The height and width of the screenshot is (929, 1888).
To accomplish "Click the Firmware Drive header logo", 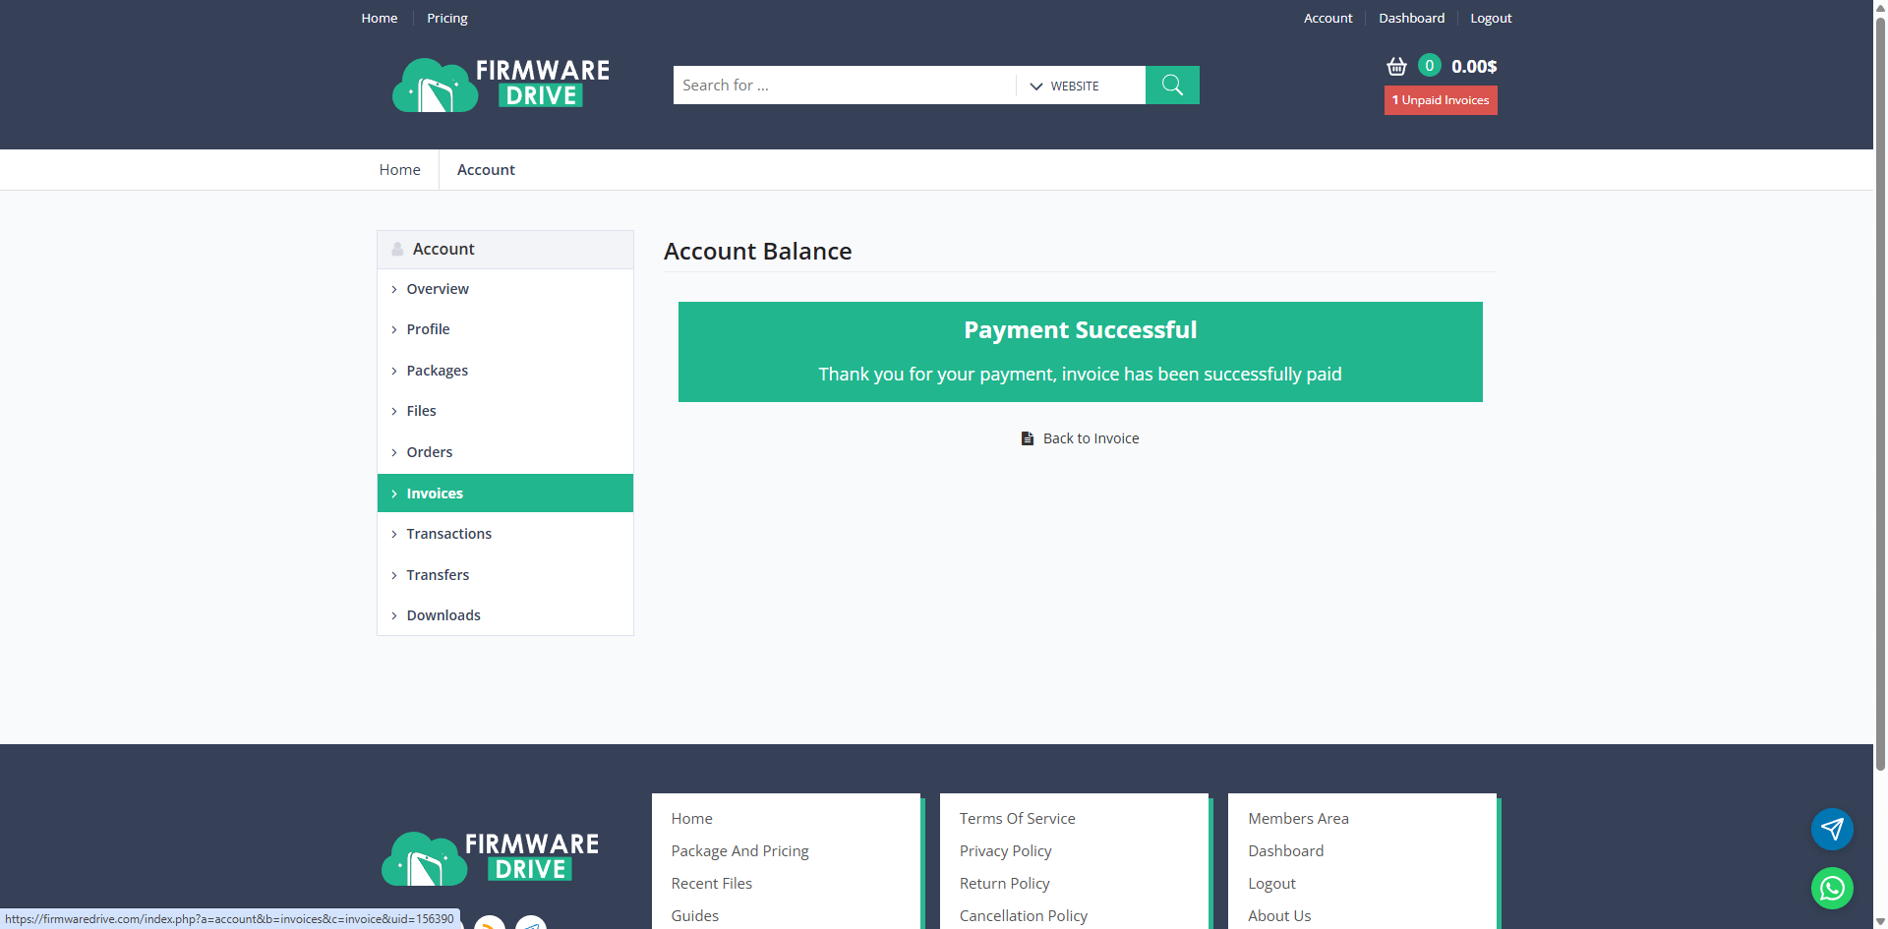I will tap(501, 85).
